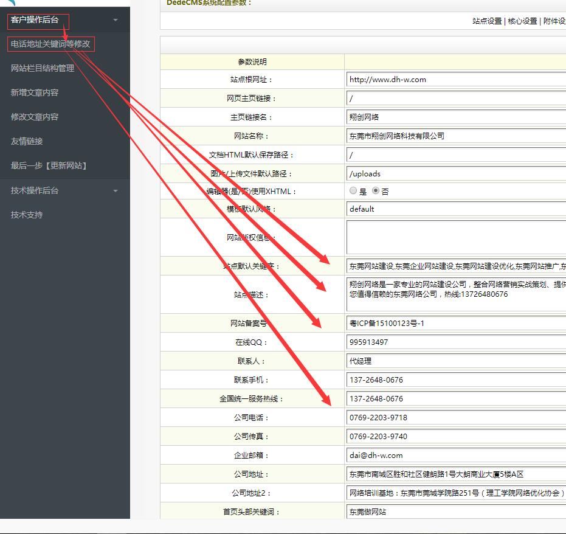Click 最后一步【更新网站】 in sidebar
The height and width of the screenshot is (534, 566).
click(x=49, y=165)
